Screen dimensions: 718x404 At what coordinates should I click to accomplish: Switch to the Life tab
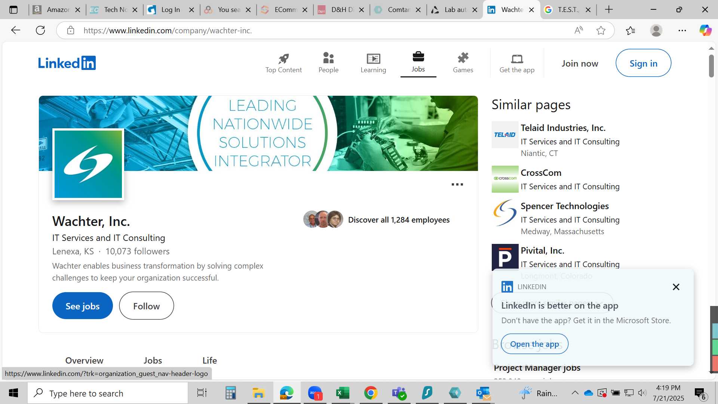[x=209, y=360]
